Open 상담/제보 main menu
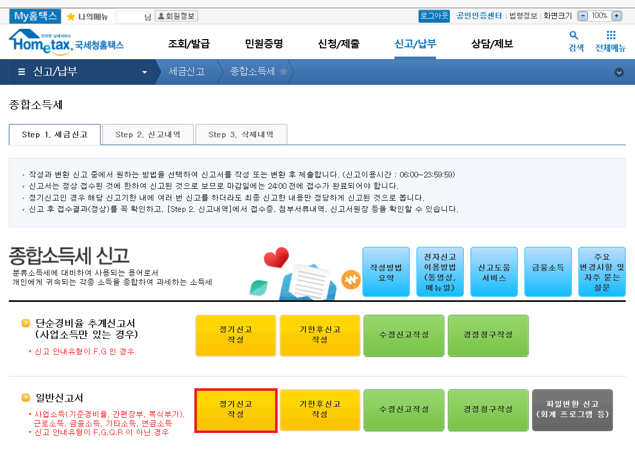 [x=492, y=44]
